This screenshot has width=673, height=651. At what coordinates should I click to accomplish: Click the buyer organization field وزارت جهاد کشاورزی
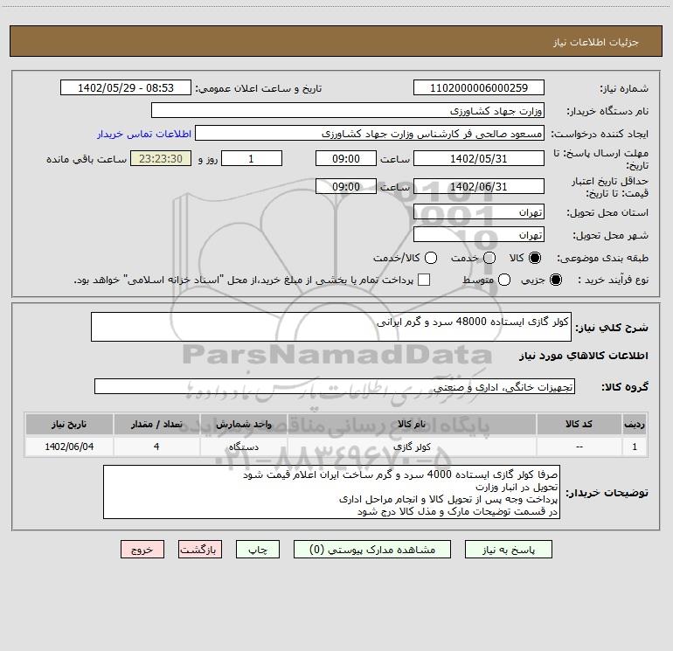click(x=348, y=110)
